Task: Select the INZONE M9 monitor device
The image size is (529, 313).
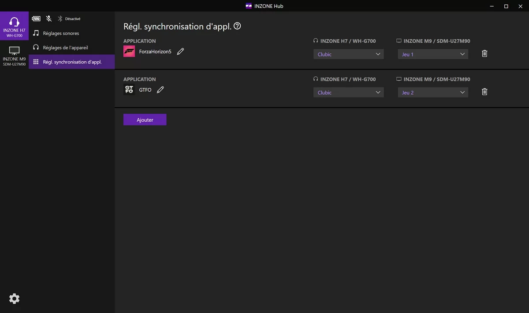Action: [14, 56]
